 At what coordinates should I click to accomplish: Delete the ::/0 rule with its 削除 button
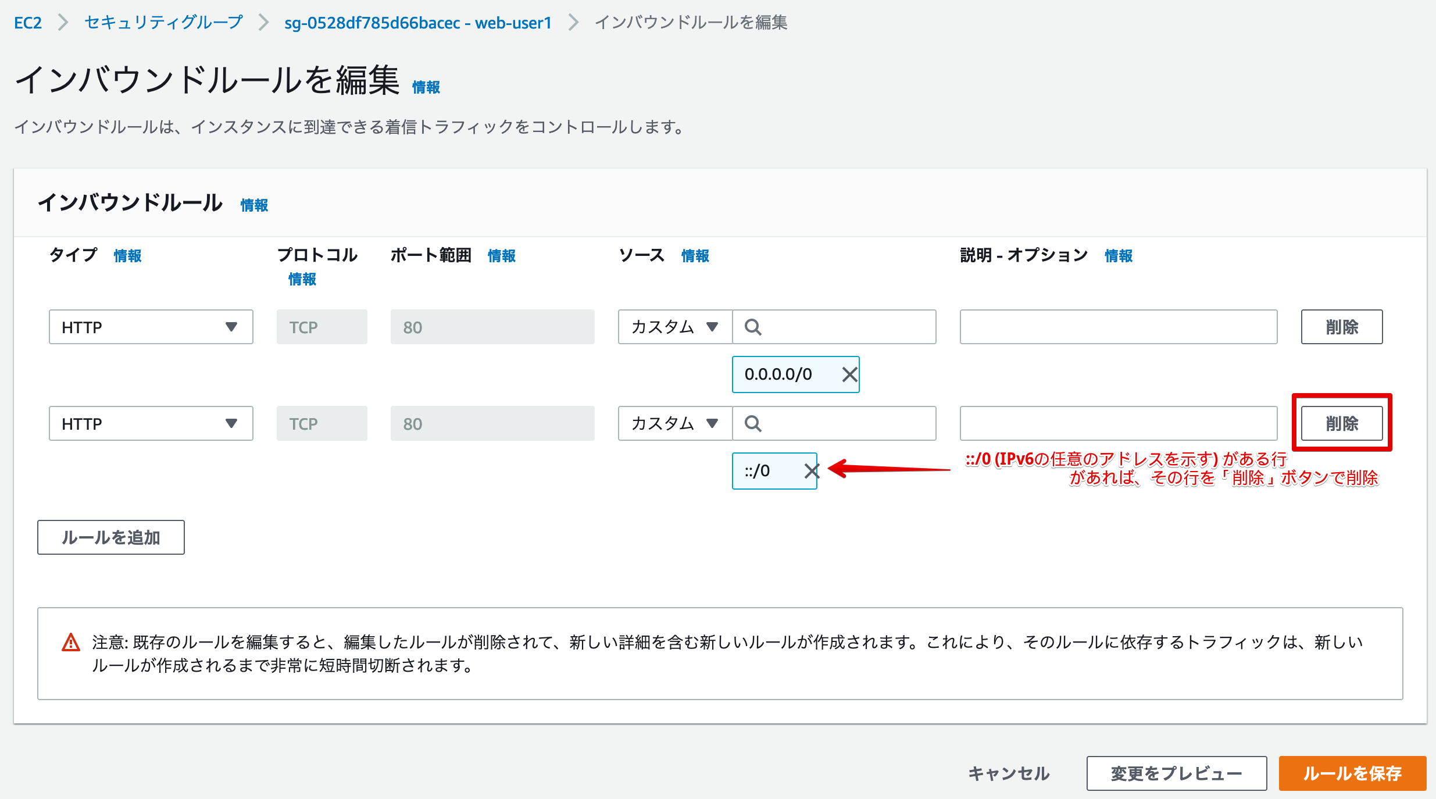[x=1342, y=423]
